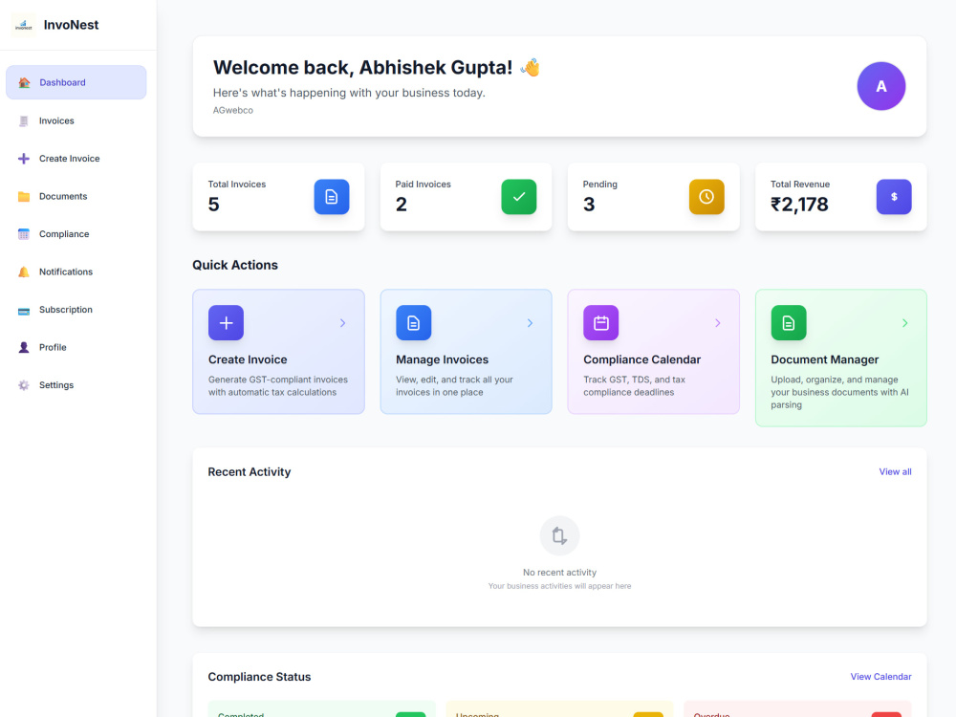Open Notifications from the sidebar
The width and height of the screenshot is (956, 717).
(x=76, y=272)
